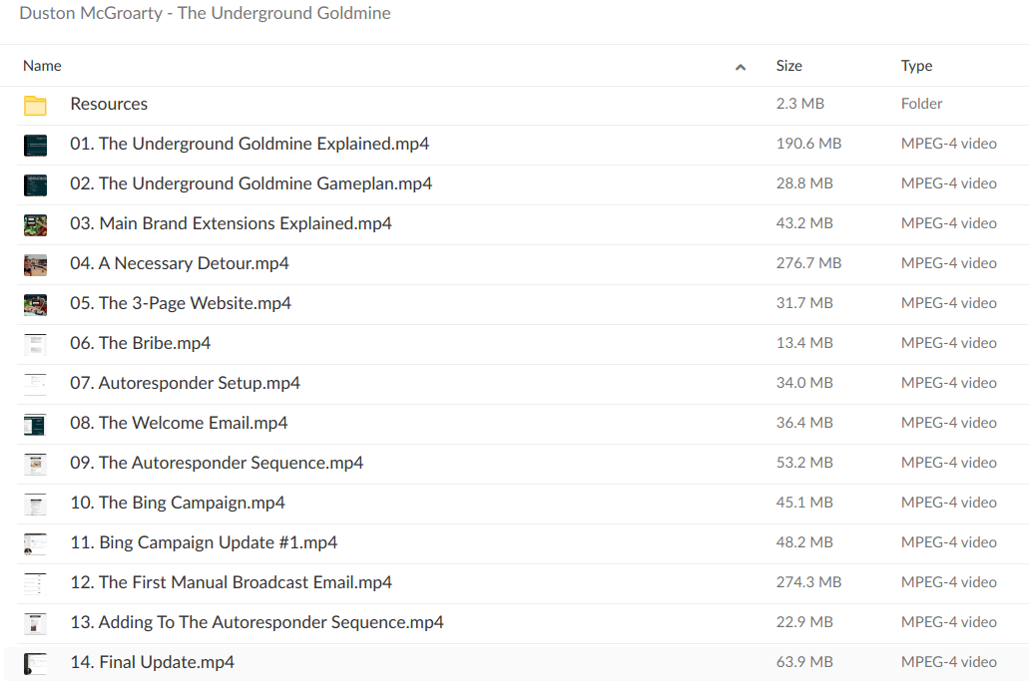Click the thumbnail icon for video 07
The height and width of the screenshot is (682, 1029).
[36, 384]
